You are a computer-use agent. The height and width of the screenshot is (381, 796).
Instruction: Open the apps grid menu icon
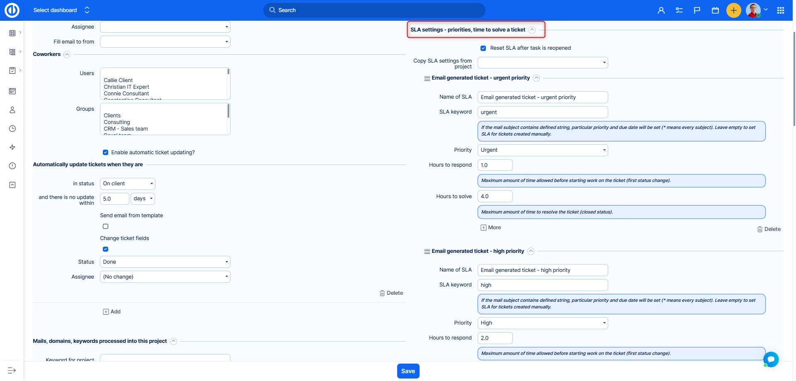click(x=780, y=10)
